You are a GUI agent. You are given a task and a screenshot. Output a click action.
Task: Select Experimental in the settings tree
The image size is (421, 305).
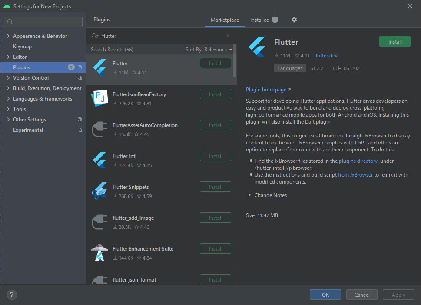tap(28, 130)
